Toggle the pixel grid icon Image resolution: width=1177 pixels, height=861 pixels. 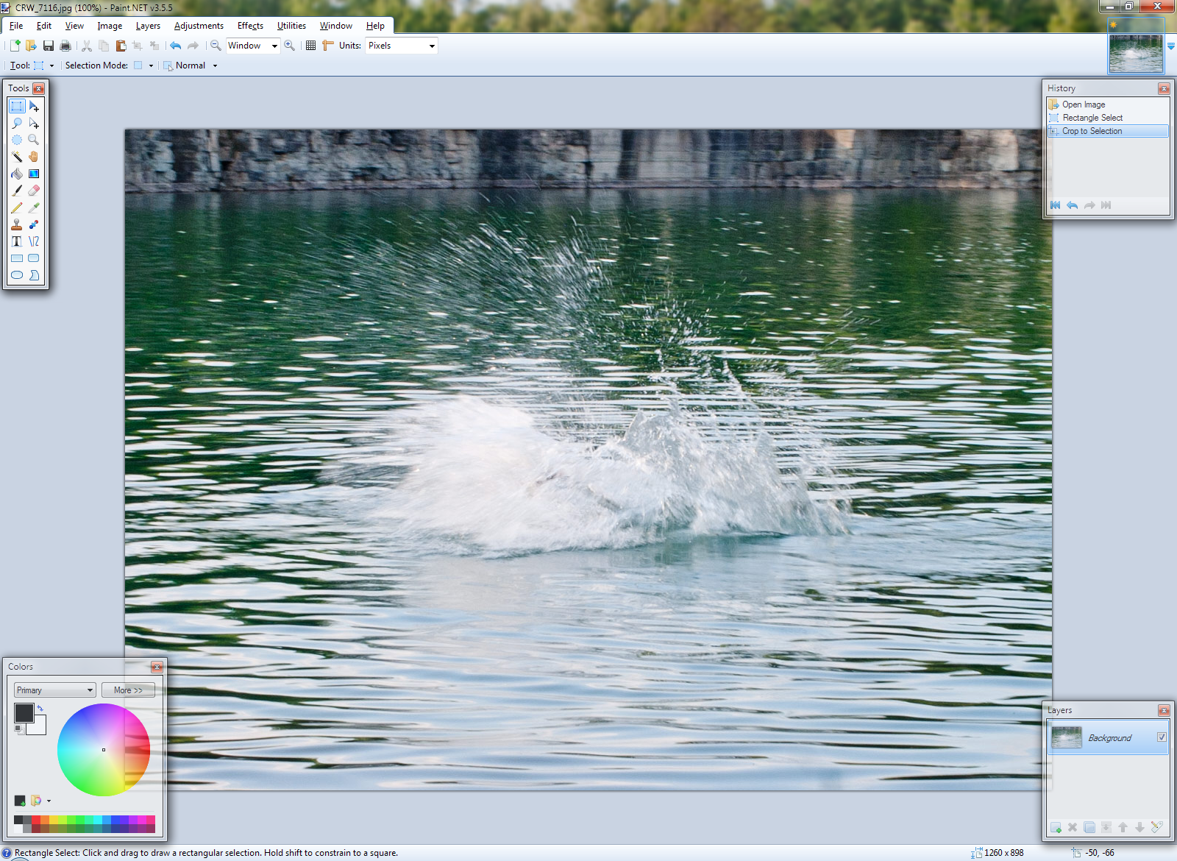(x=310, y=46)
